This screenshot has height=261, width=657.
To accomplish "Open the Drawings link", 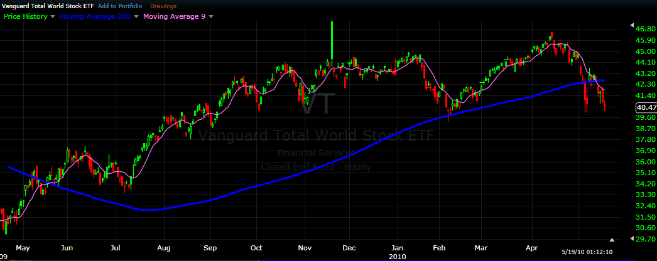I will tap(163, 6).
